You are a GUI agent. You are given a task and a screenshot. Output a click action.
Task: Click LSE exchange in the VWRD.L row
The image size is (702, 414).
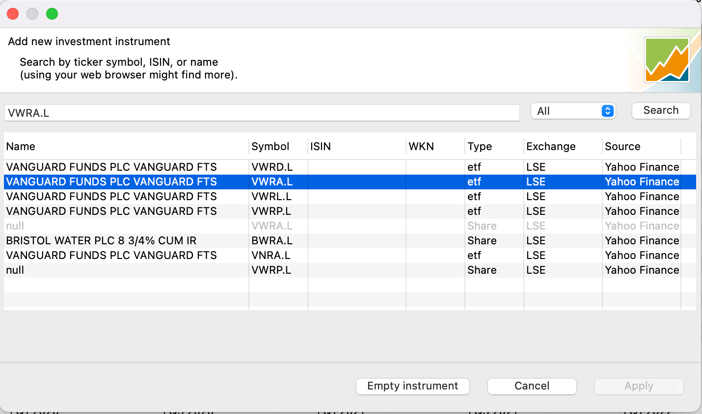point(536,167)
